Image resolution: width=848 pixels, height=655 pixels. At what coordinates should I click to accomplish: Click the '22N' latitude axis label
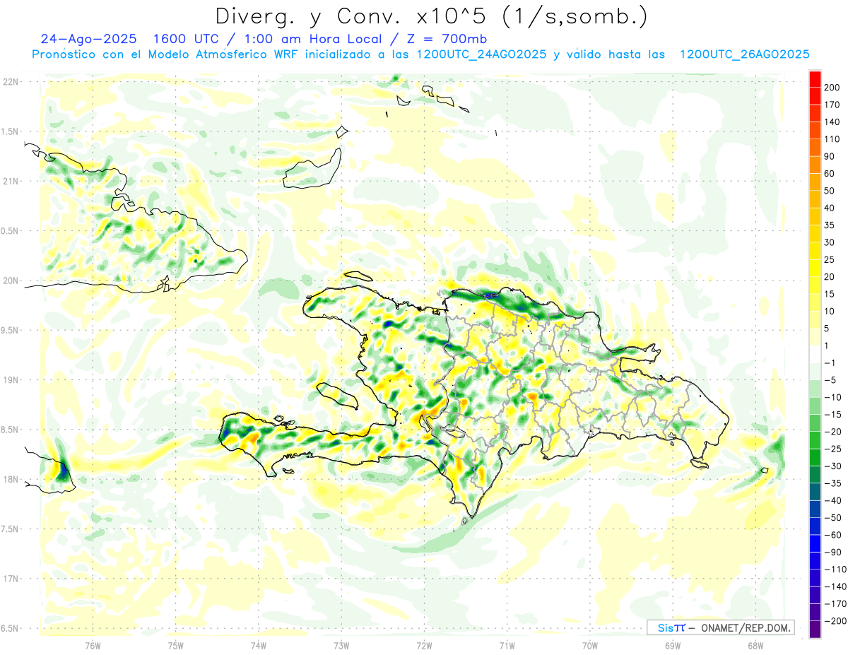pos(11,81)
